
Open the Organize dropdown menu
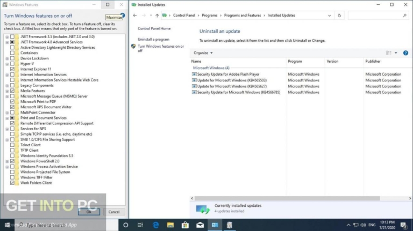203,53
